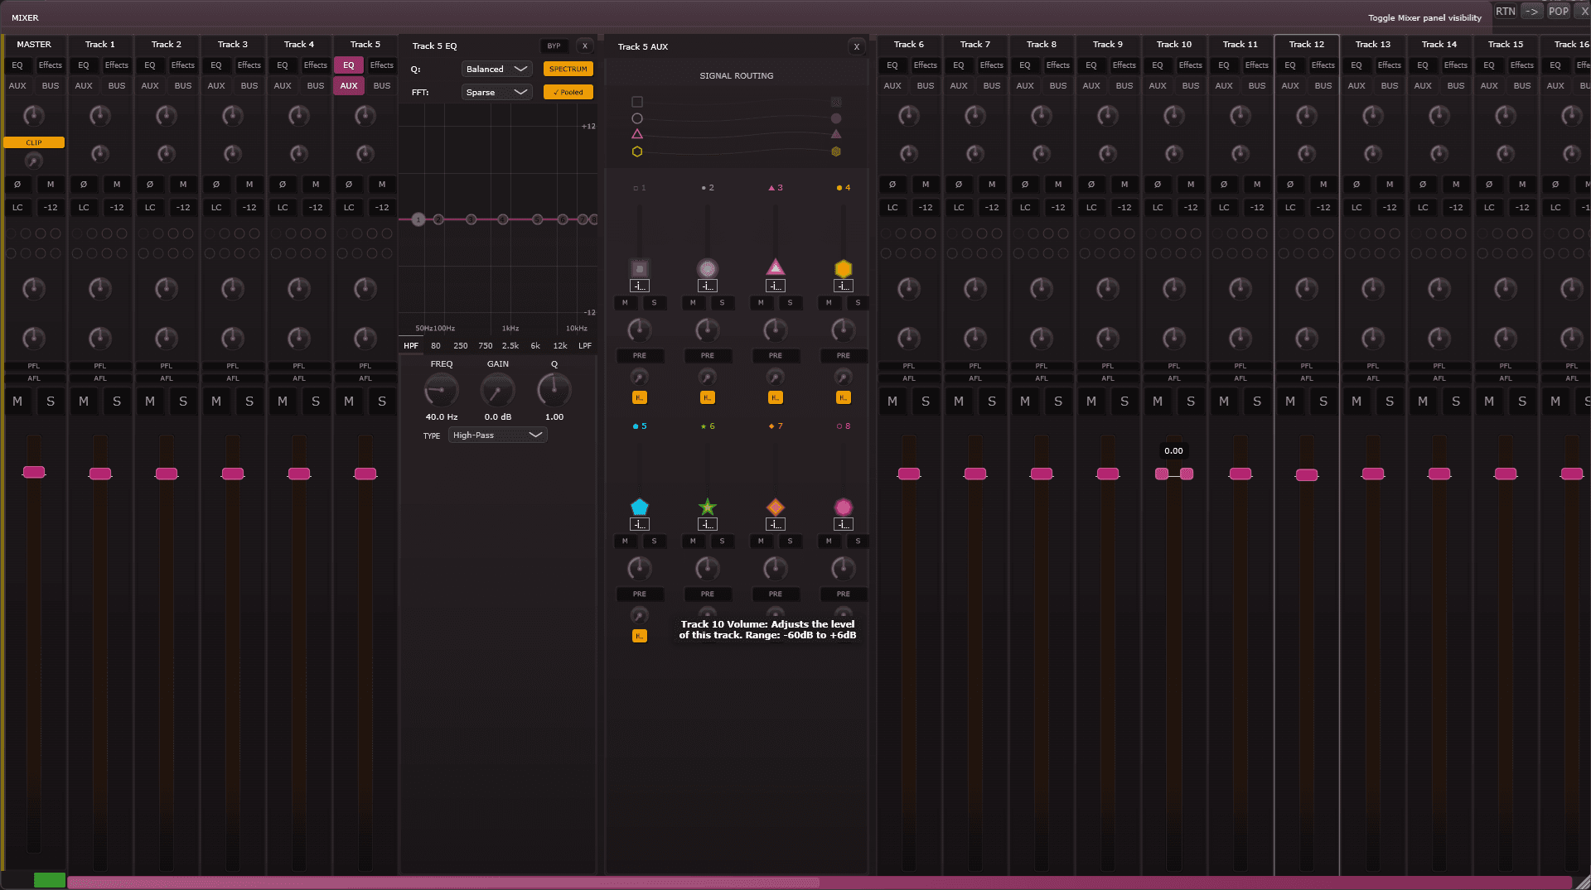The width and height of the screenshot is (1591, 890).
Task: Click the horizontal mixer scrollbar at bottom
Action: 443,882
